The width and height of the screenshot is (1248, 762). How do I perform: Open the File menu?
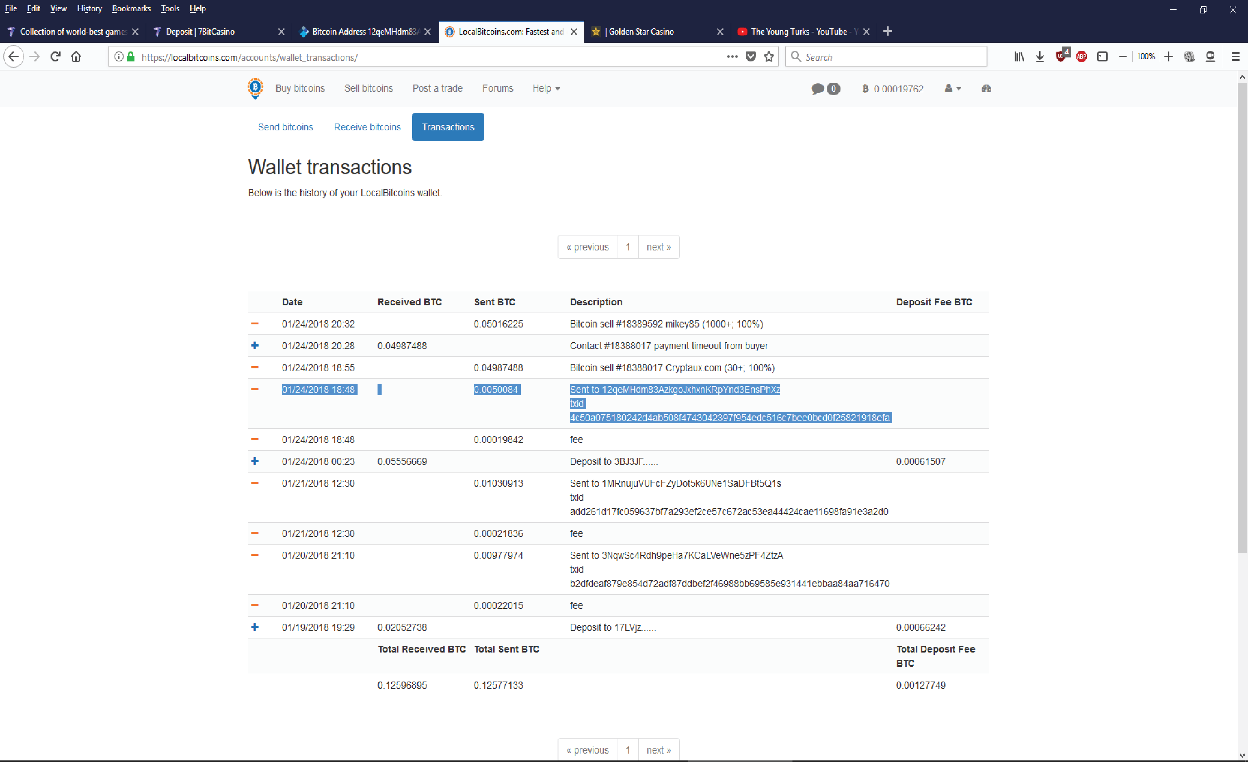tap(11, 9)
